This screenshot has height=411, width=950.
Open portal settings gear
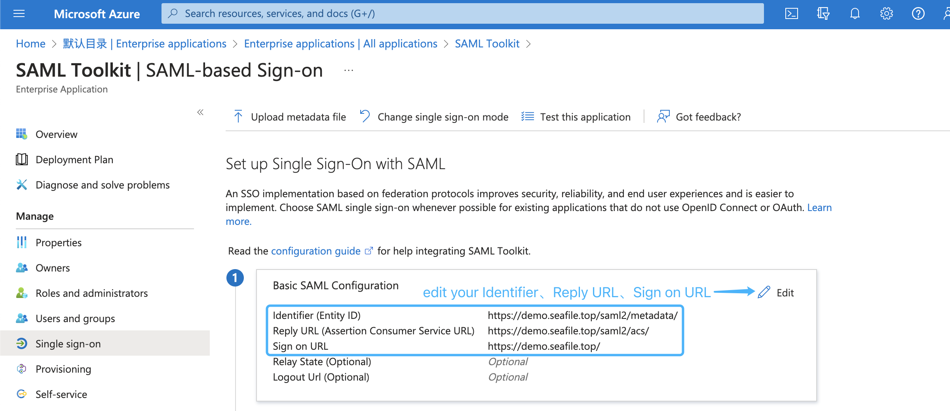[887, 13]
